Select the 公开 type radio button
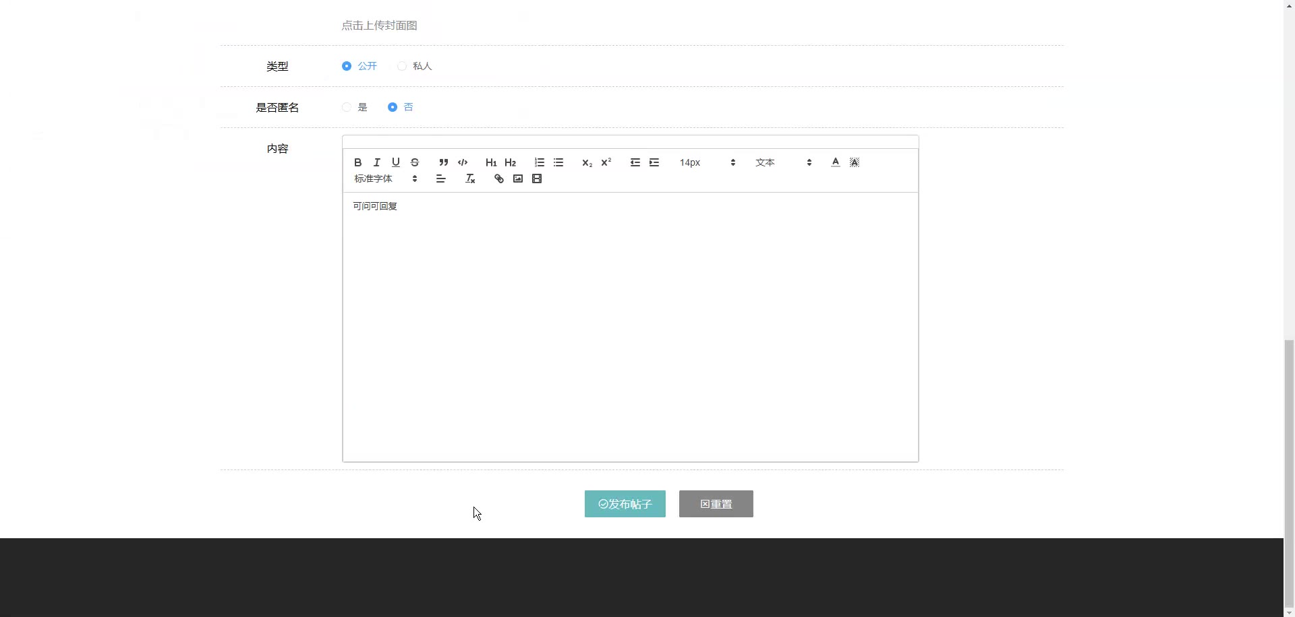The image size is (1295, 617). pyautogui.click(x=347, y=66)
